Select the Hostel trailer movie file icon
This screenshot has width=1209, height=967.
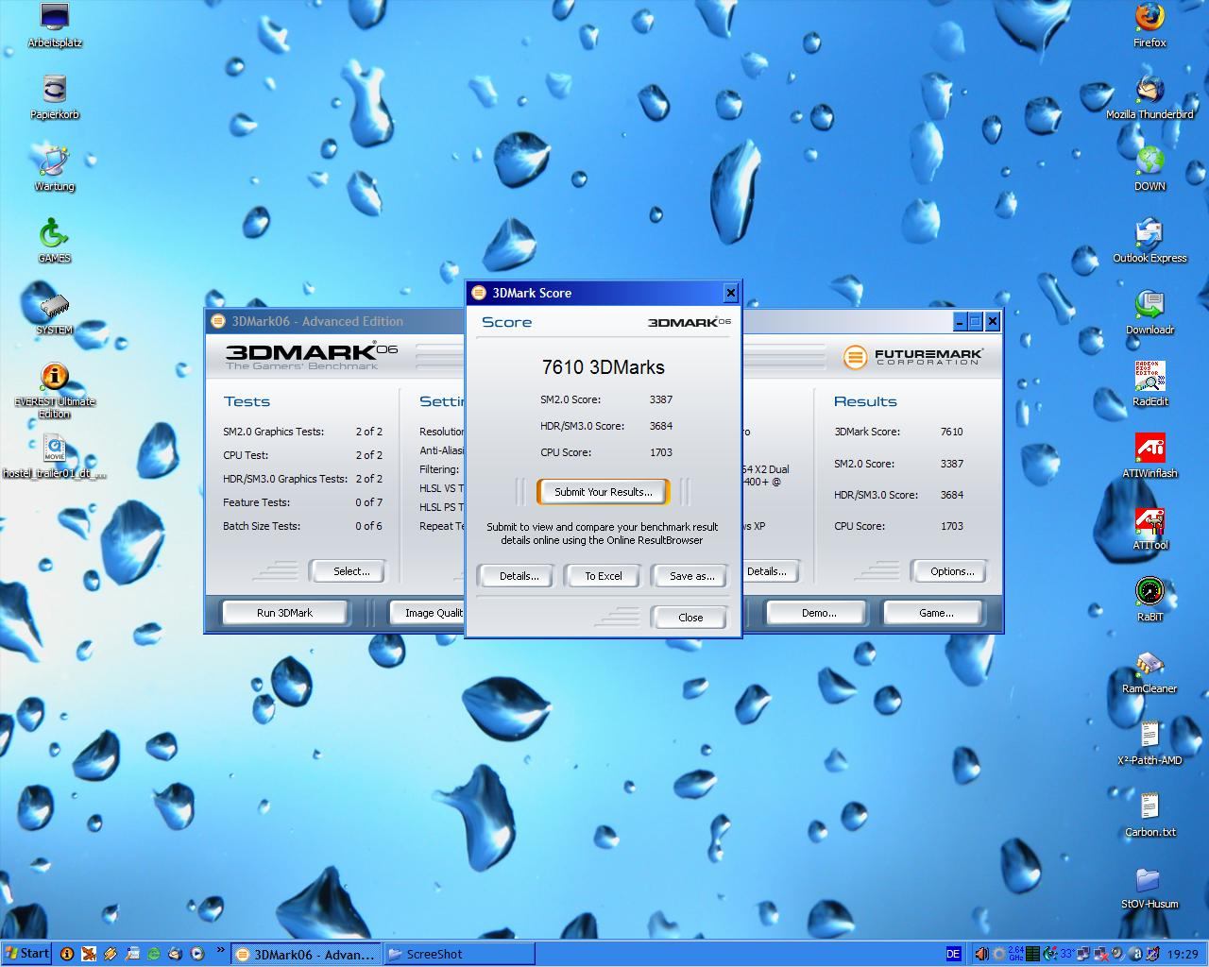tap(55, 456)
